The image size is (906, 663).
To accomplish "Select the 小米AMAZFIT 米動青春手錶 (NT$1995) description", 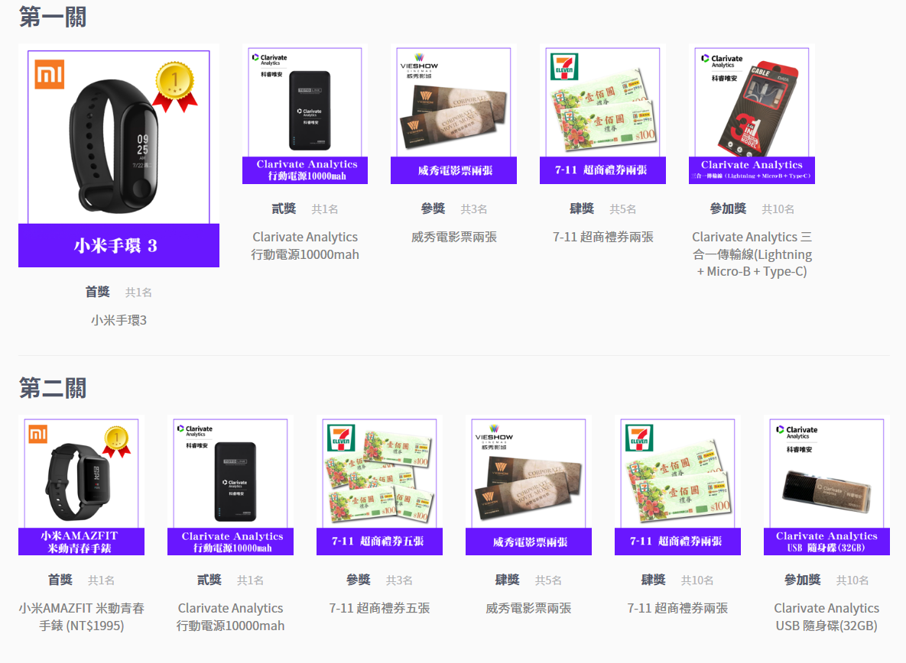I will click(x=82, y=617).
